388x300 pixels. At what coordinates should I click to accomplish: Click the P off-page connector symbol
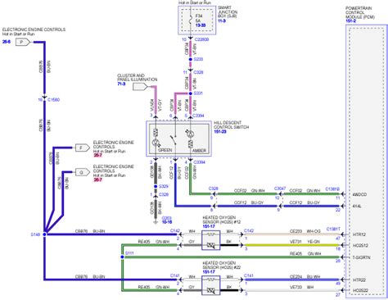click(23, 42)
